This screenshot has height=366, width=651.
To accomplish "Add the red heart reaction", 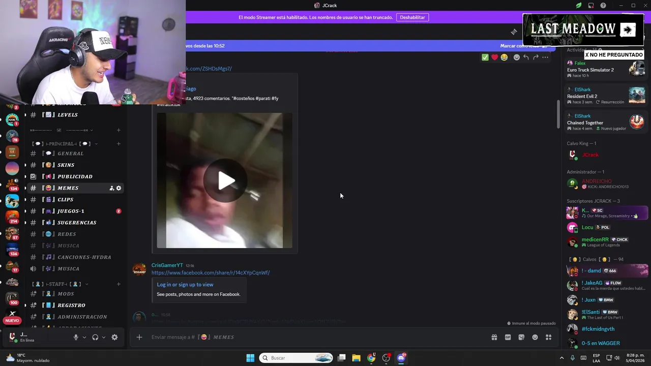I will coord(494,57).
